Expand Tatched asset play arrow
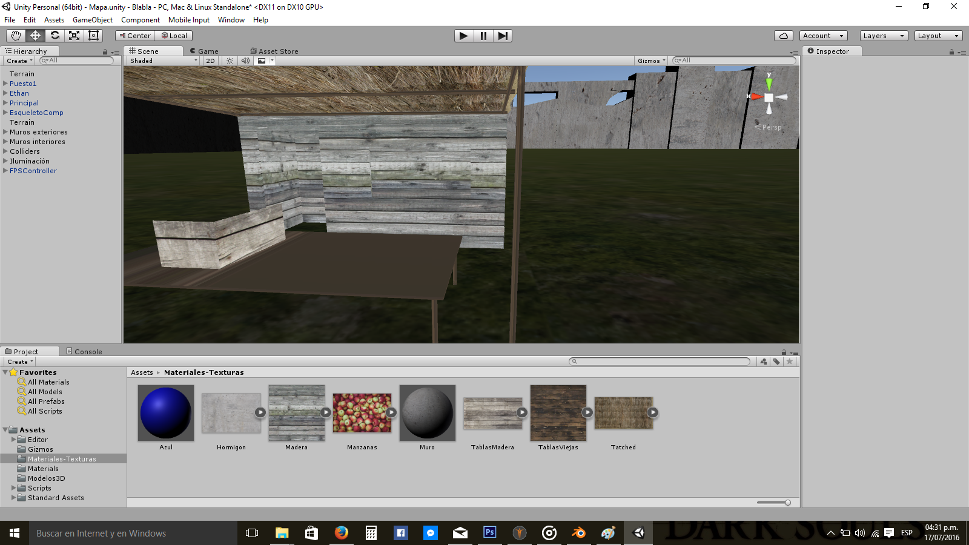This screenshot has height=545, width=969. coord(653,412)
